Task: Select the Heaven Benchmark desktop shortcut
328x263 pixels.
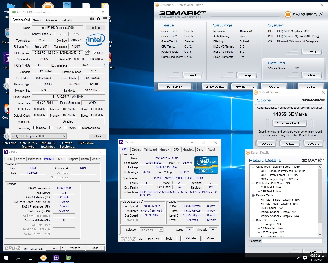Action: point(67,145)
